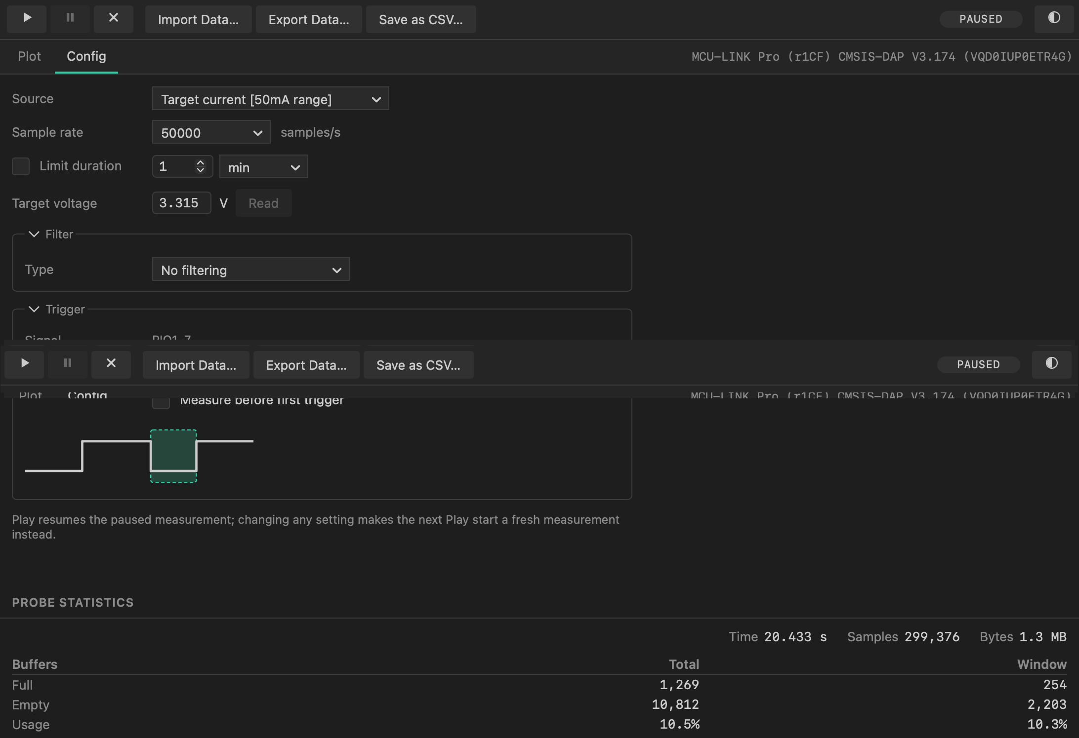
Task: Click the MCU-LINK Pro device label under upper toolbar
Action: pyautogui.click(x=881, y=57)
